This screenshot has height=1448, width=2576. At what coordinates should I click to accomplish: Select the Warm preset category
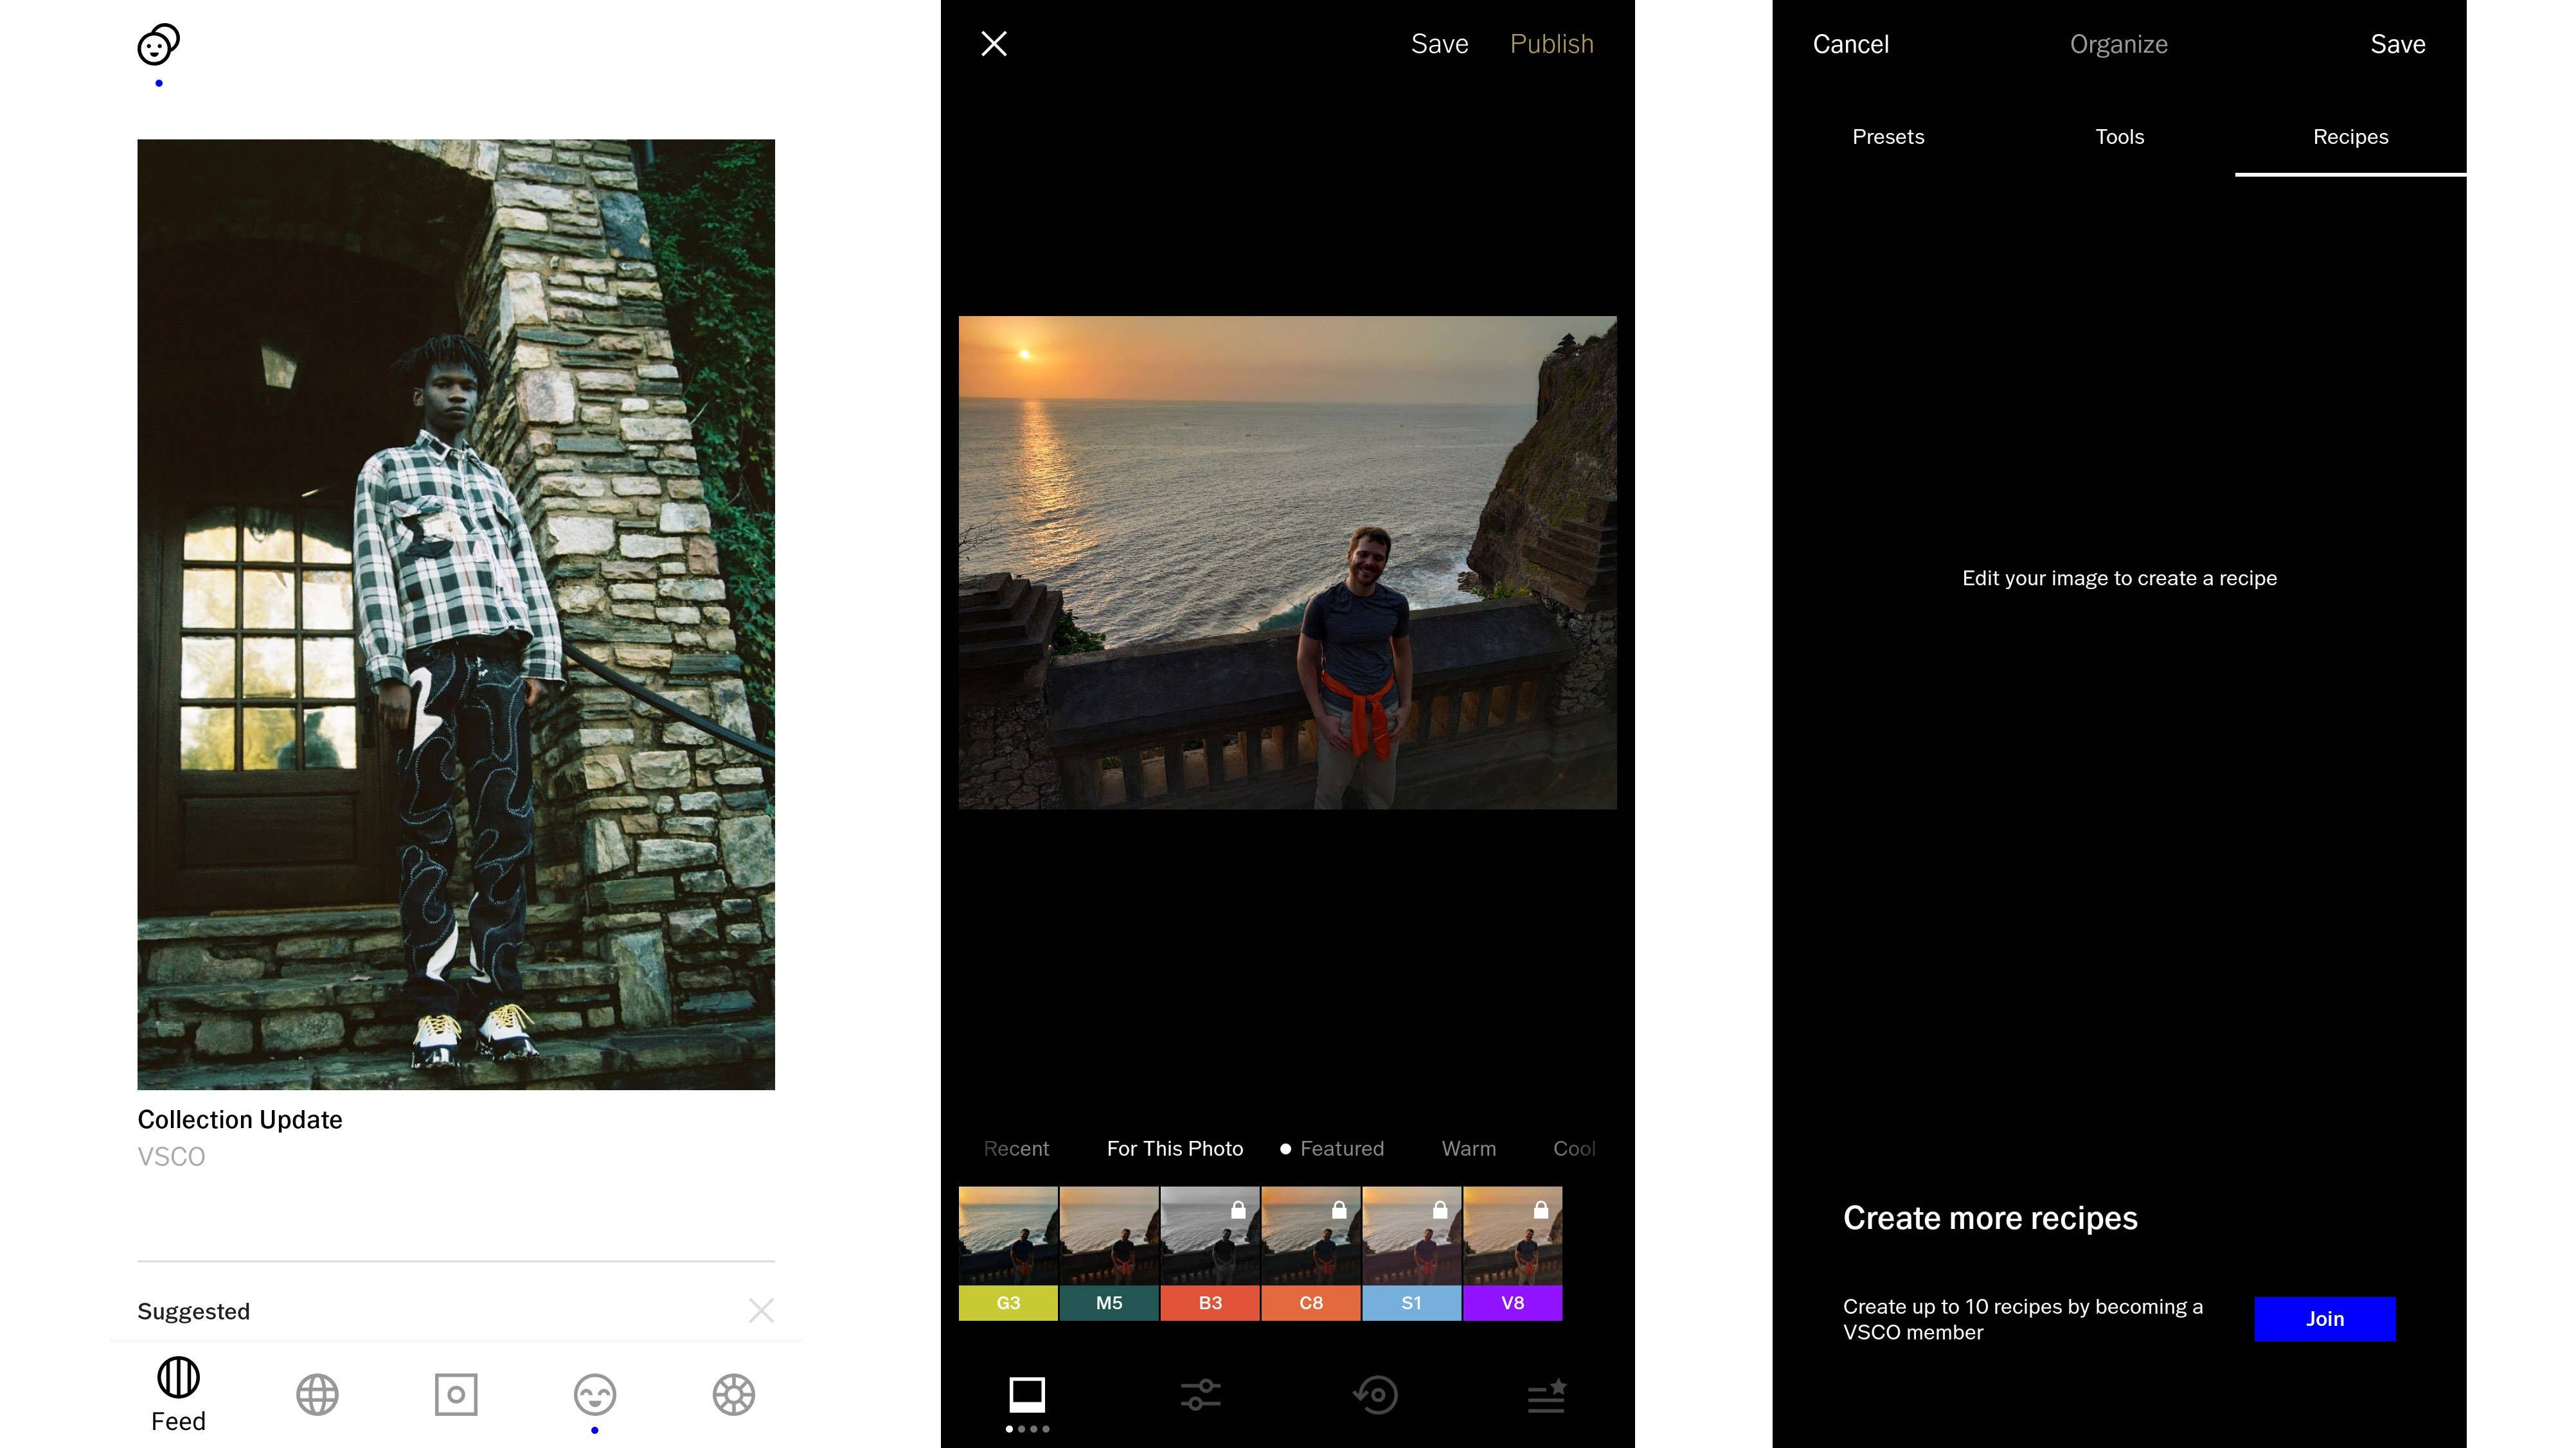(1468, 1148)
